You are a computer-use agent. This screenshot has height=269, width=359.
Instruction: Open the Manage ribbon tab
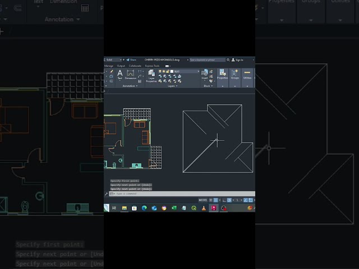click(x=109, y=66)
